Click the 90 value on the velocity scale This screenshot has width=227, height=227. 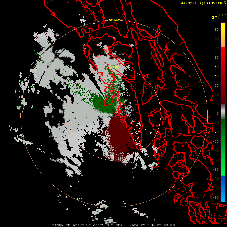click(217, 30)
